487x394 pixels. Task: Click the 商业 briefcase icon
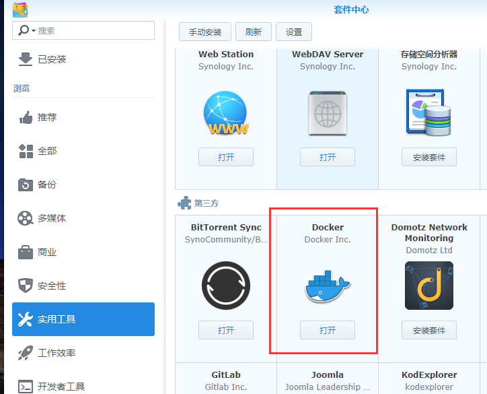[x=26, y=252]
